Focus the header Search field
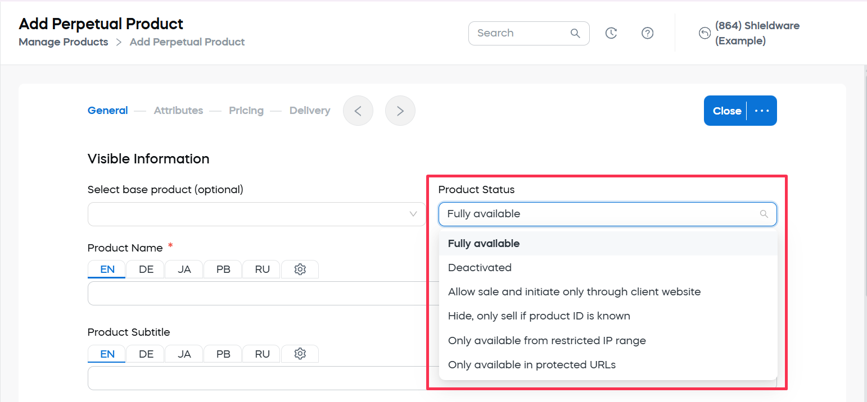The image size is (867, 402). click(529, 33)
